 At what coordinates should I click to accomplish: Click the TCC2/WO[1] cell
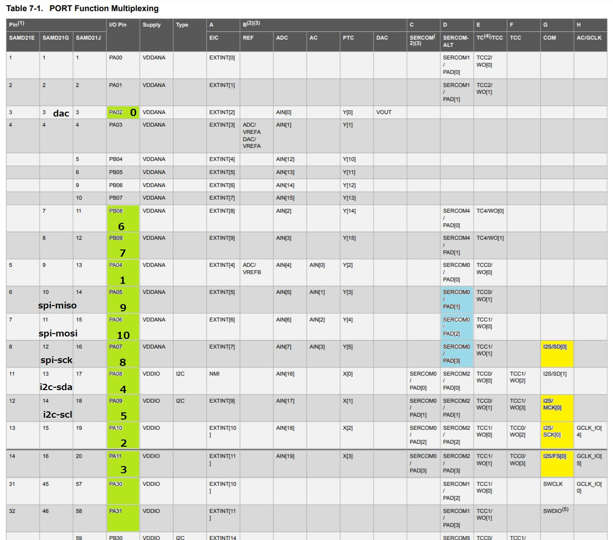pyautogui.click(x=490, y=92)
